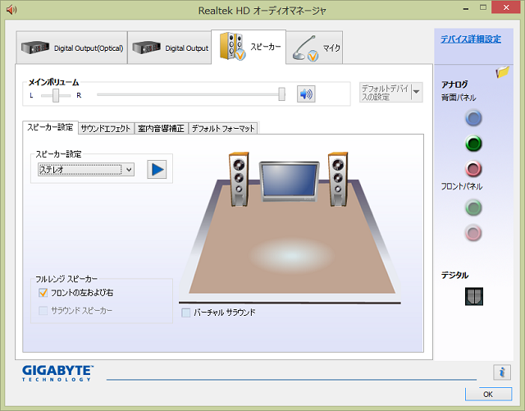Switch to the Digital Output(Optical) tab
This screenshot has height=411, width=525.
[71, 48]
